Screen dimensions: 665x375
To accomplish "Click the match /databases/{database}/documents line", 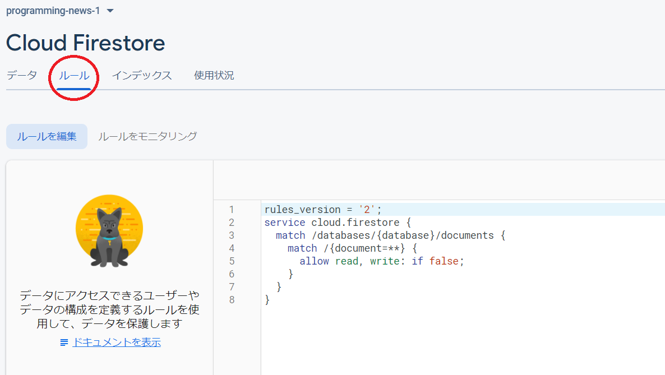I will point(391,235).
